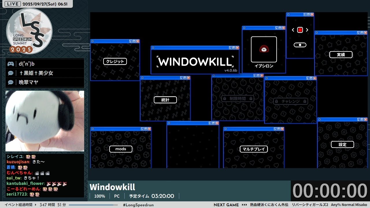
Task: Click the event elapsed time progress bar
Action: pos(94,205)
